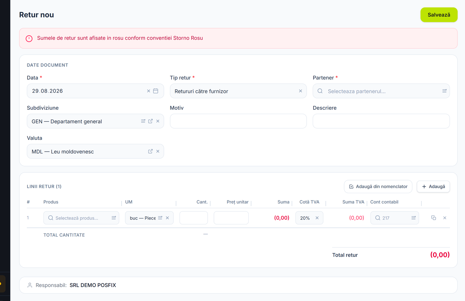Clear the Tip retur selection
This screenshot has height=301, width=465.
point(300,91)
